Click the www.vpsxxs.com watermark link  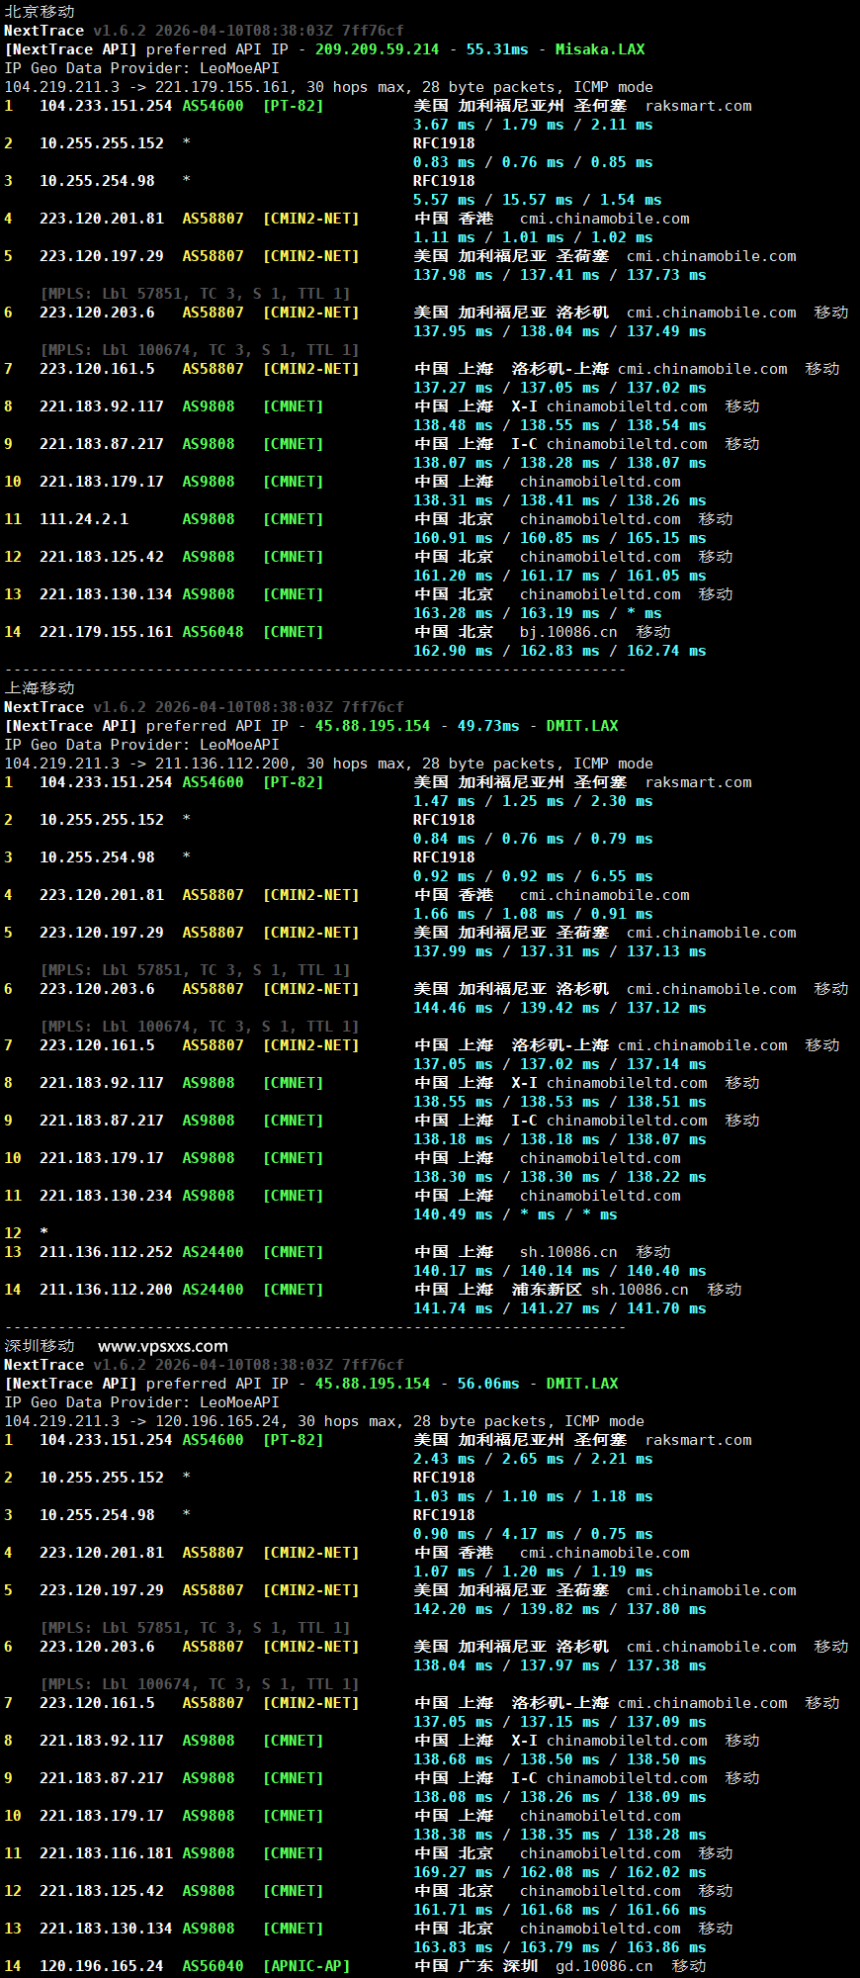(x=162, y=1346)
